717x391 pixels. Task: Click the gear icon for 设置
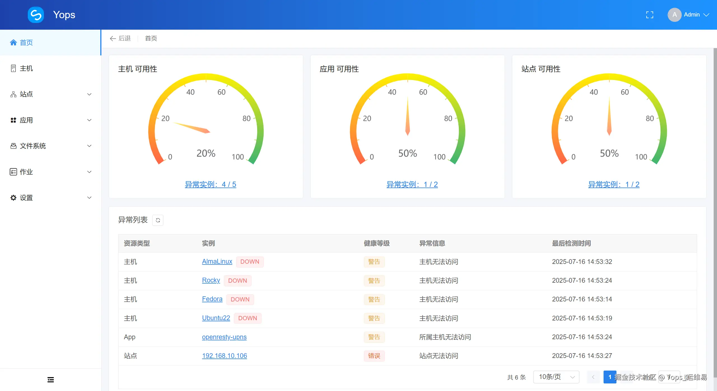13,198
